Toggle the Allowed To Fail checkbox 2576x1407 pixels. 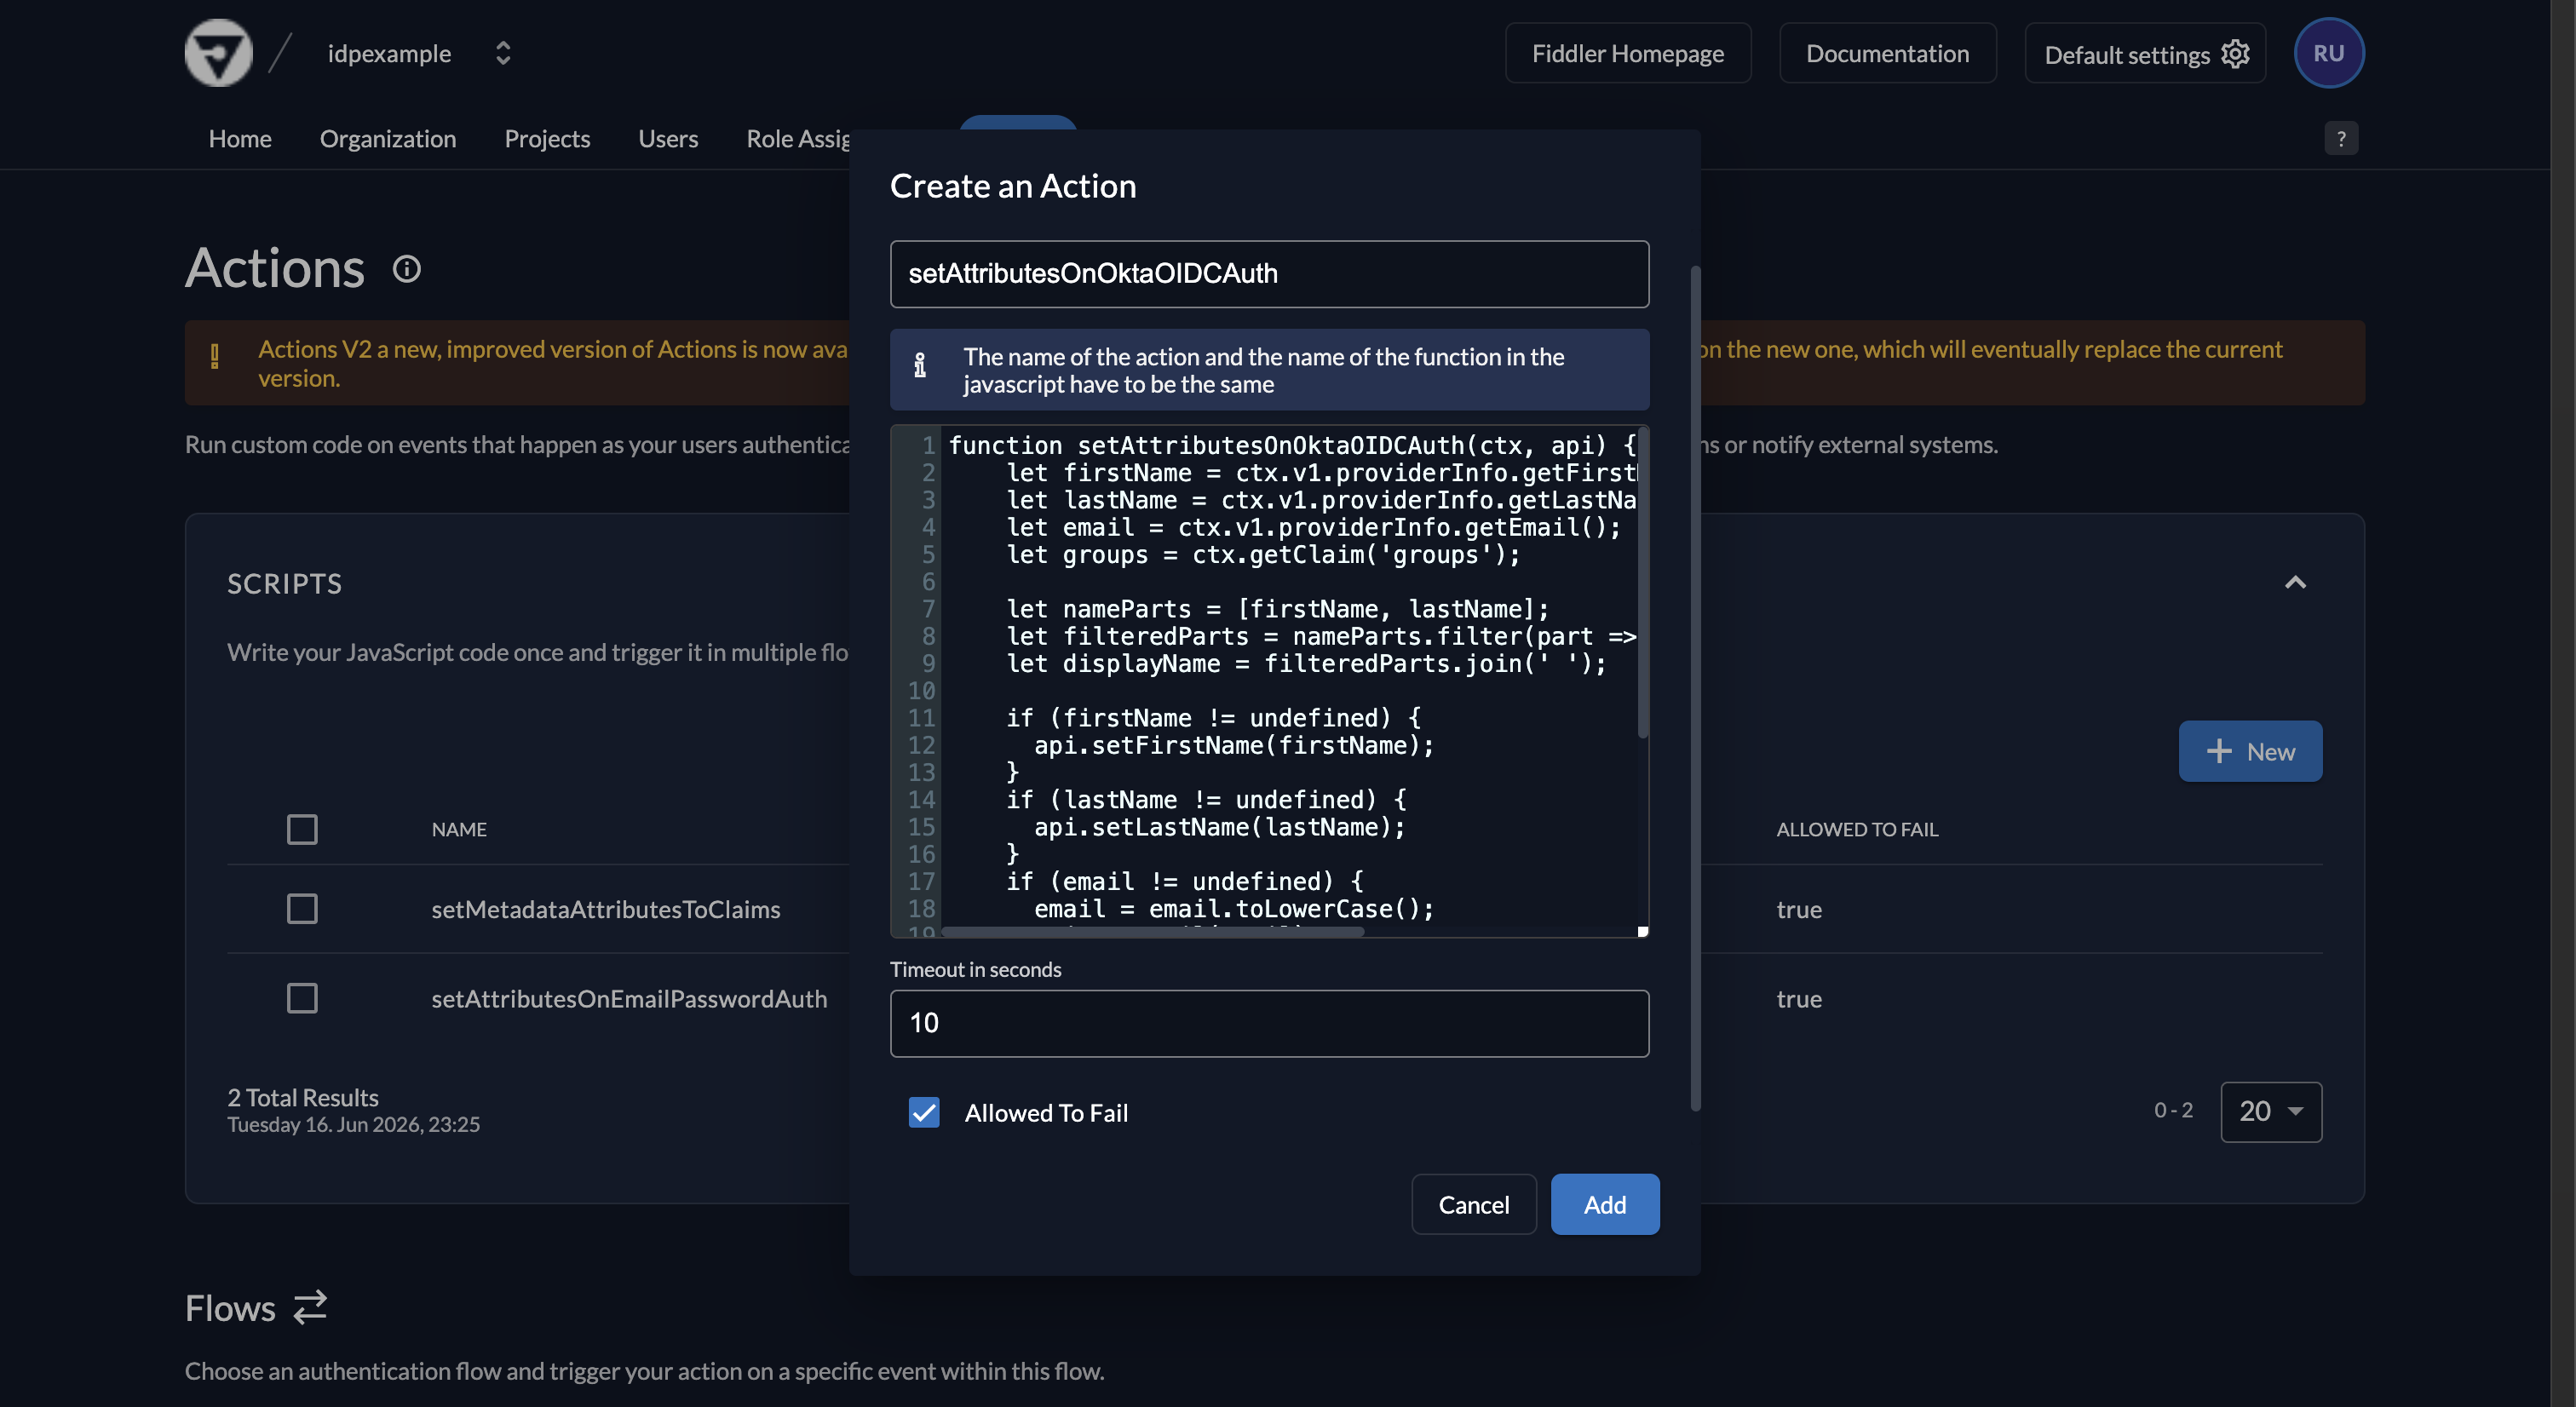[924, 1112]
